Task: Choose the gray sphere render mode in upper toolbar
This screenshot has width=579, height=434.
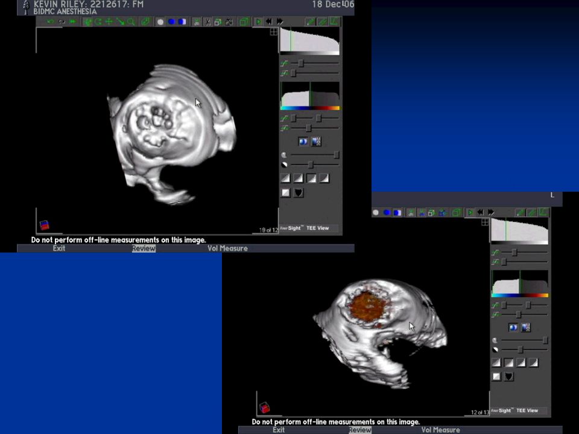Action: click(x=160, y=22)
